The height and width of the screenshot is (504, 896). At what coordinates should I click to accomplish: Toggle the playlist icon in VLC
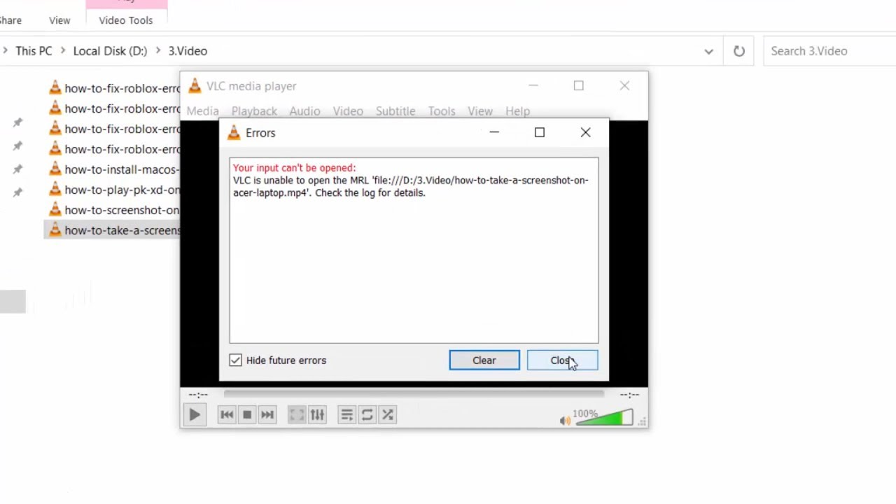pyautogui.click(x=346, y=415)
